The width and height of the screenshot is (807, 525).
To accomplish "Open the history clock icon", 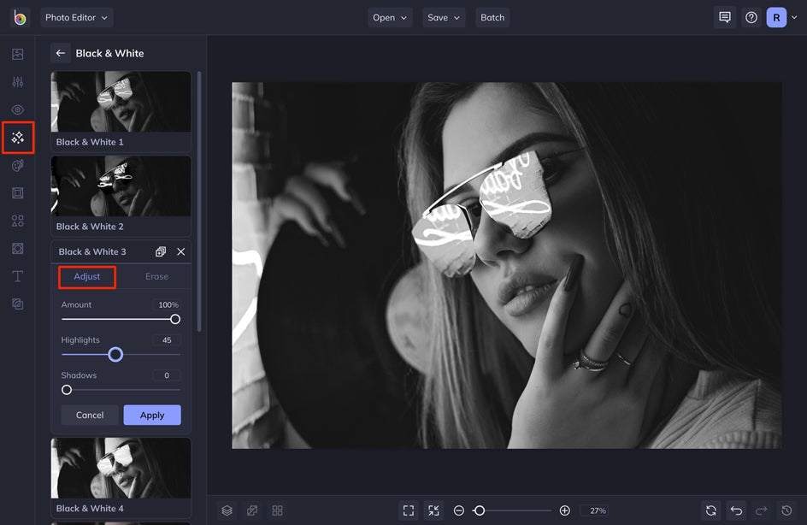I will pos(786,510).
